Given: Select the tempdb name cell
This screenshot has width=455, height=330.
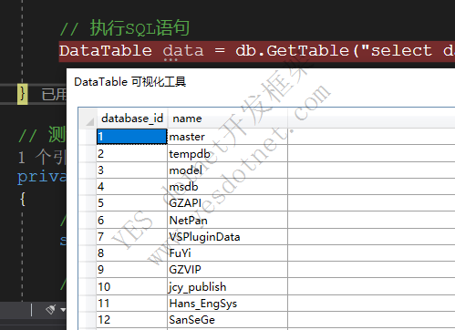Looking at the screenshot, I should click(227, 153).
